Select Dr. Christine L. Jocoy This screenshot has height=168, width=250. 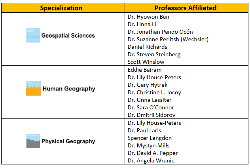[154, 92]
